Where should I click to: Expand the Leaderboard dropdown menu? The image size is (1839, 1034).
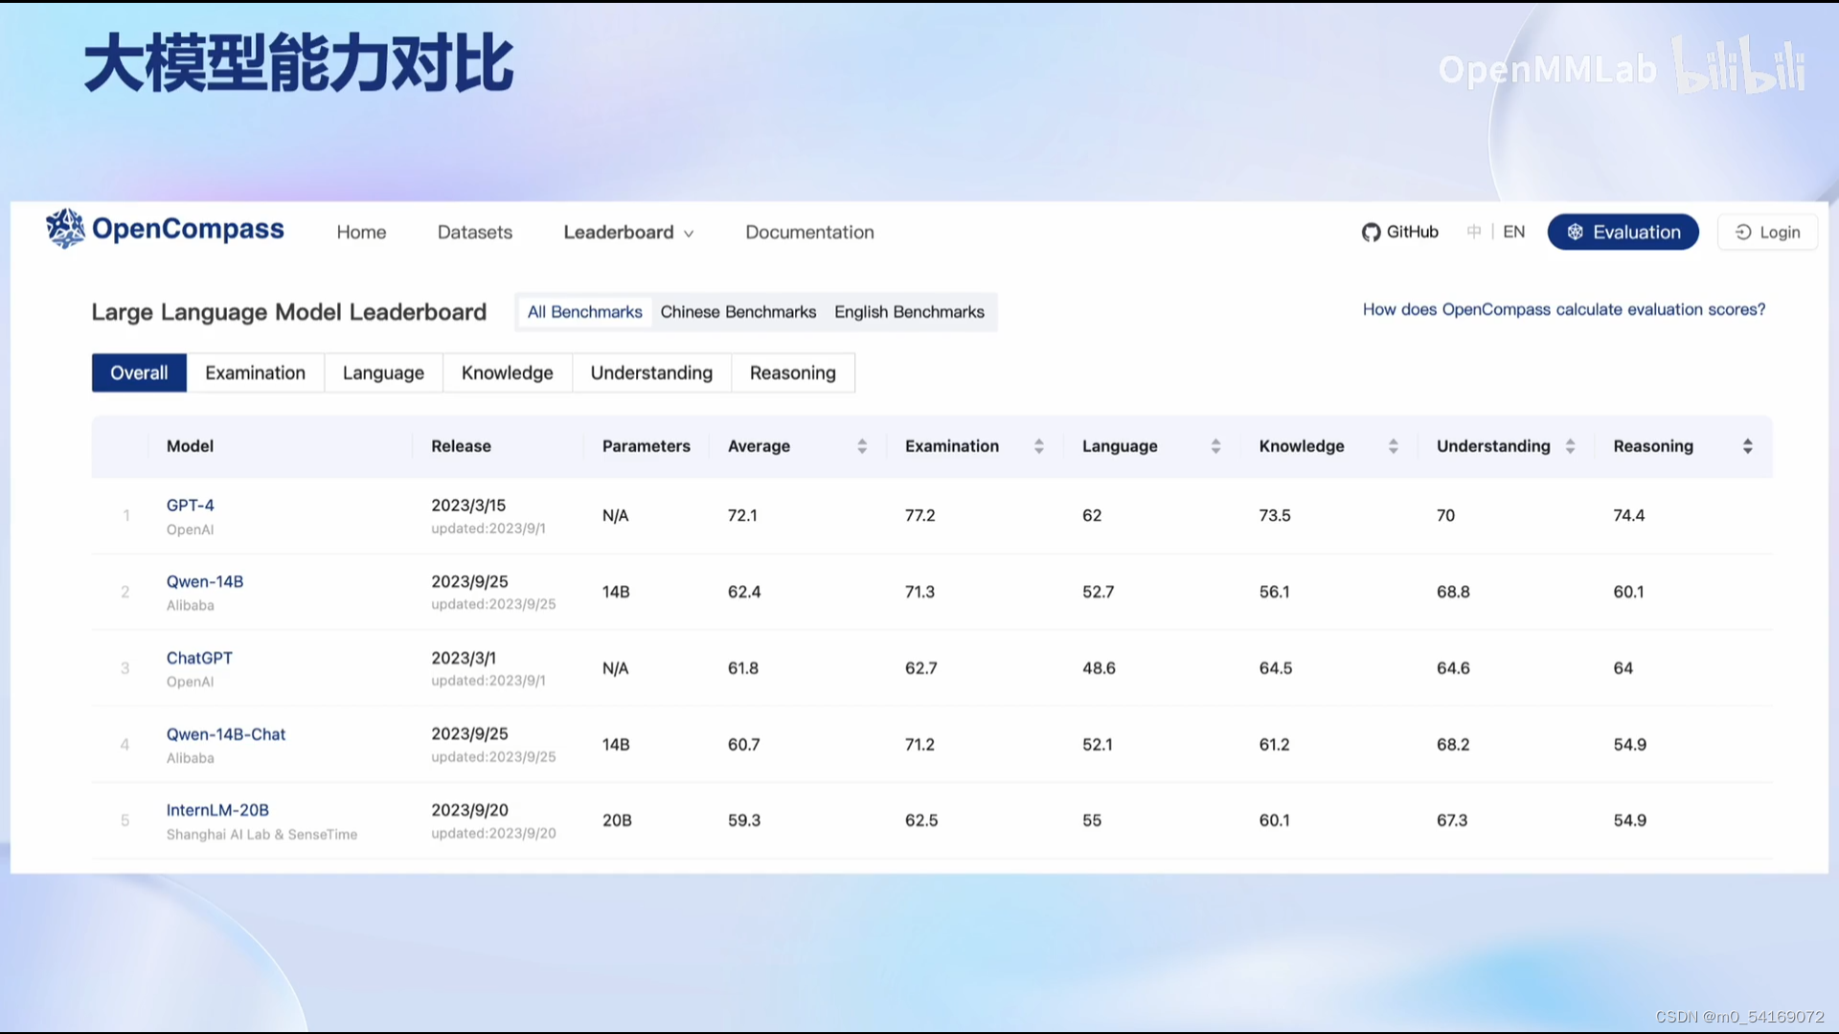(628, 232)
